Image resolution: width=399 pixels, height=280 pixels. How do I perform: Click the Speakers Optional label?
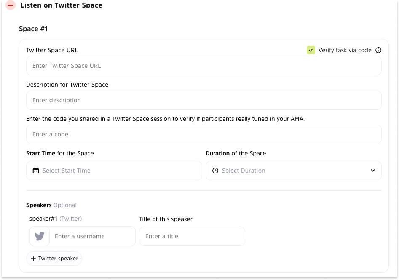tap(51, 205)
